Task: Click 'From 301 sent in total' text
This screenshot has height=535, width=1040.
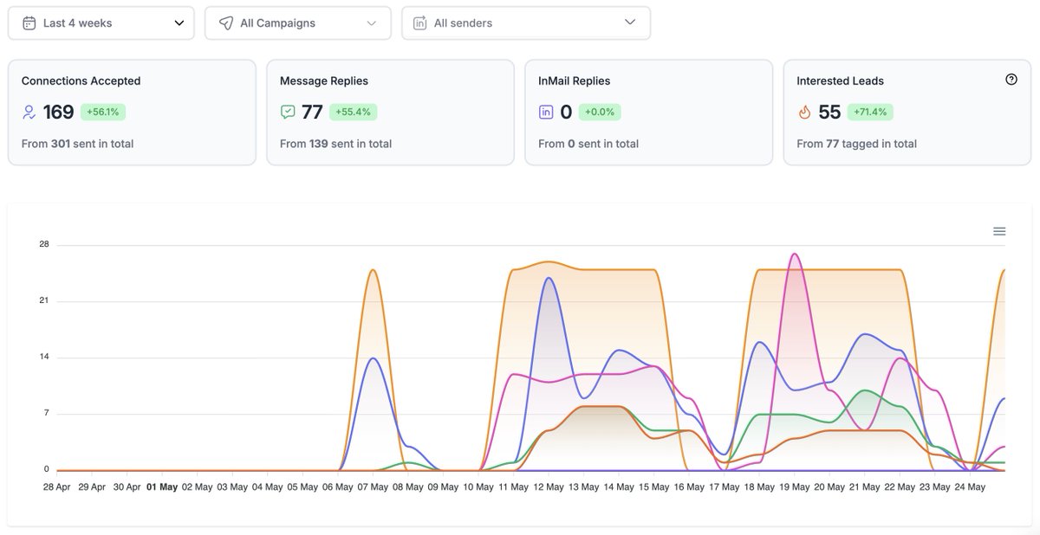Action: pyautogui.click(x=78, y=144)
